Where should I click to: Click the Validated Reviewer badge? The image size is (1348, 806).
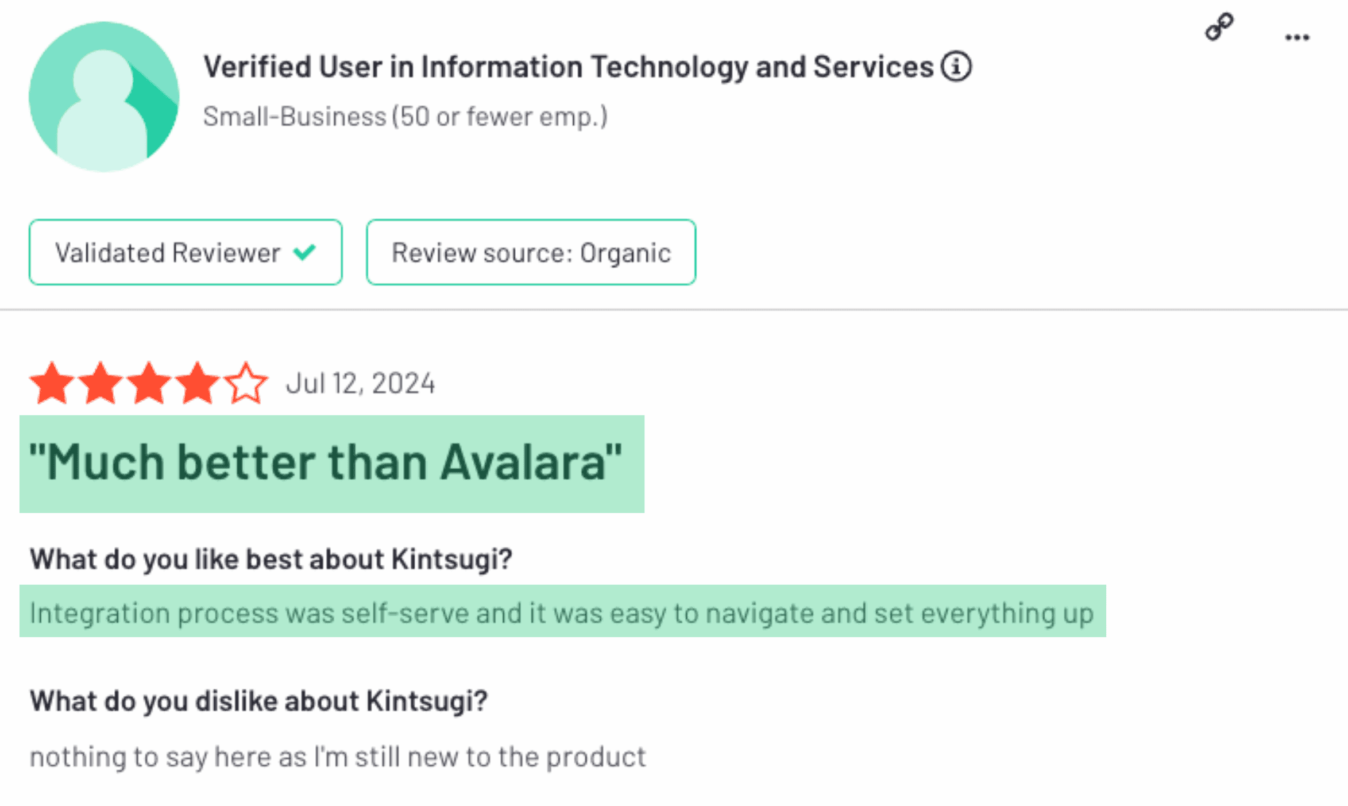(185, 252)
